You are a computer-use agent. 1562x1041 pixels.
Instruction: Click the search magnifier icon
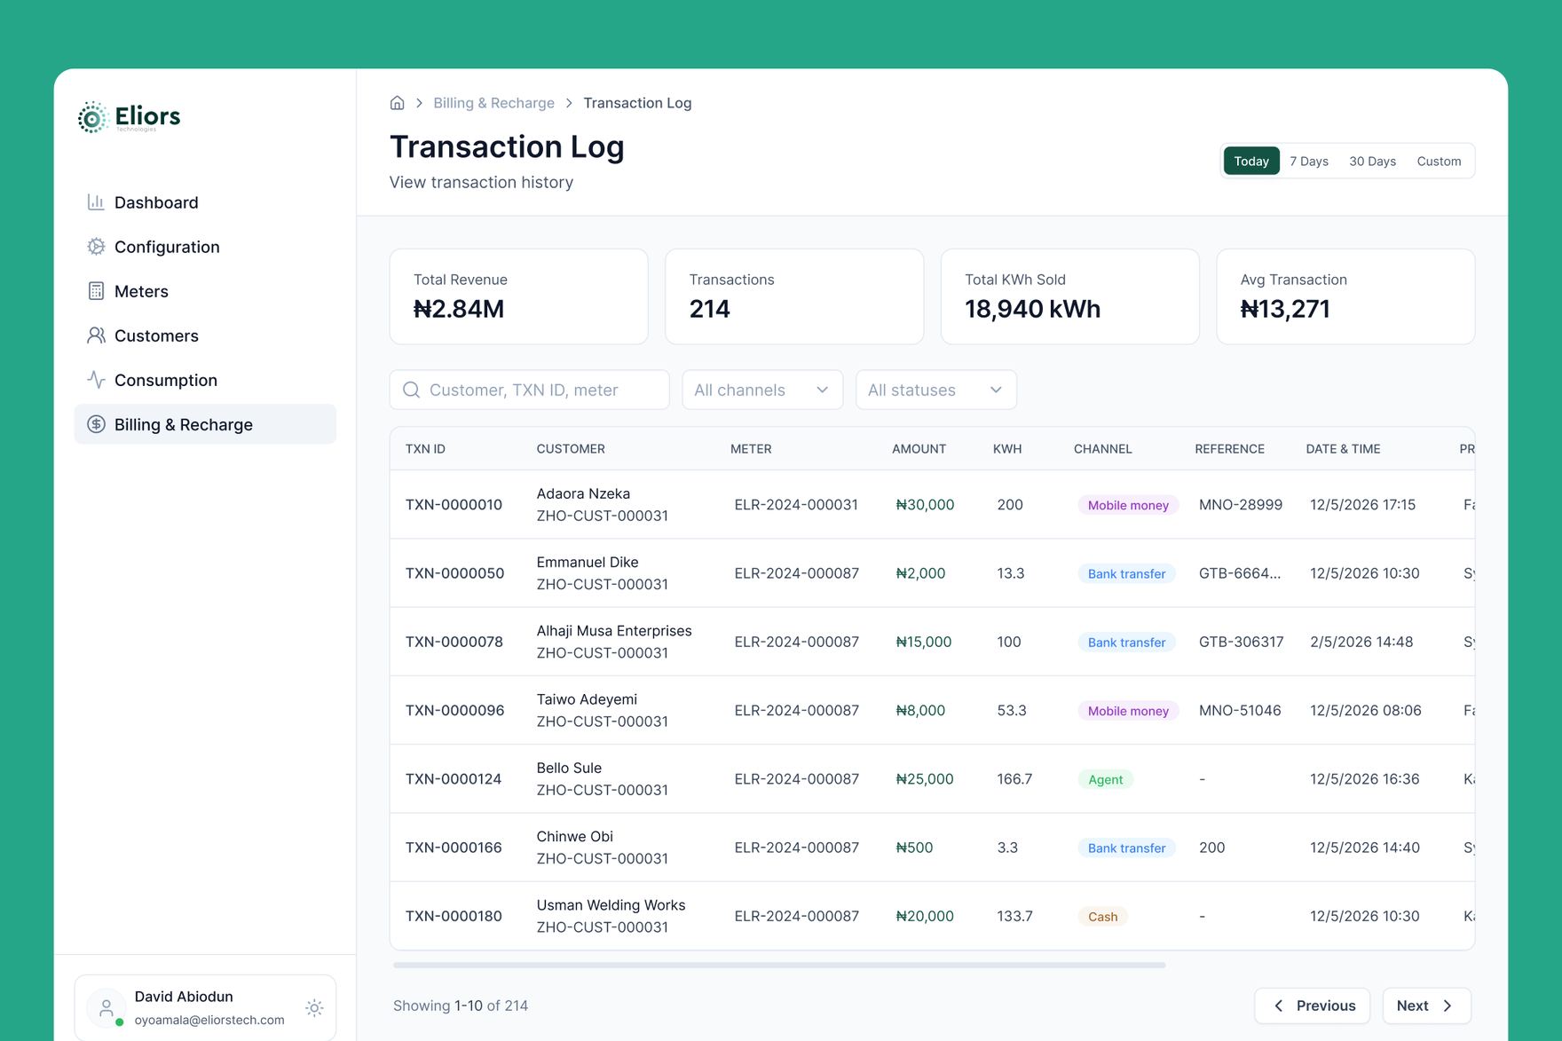point(411,390)
